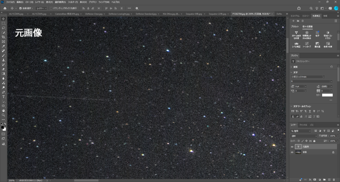Switch to the チャンネル tab
The height and width of the screenshot is (182, 340).
(303, 125)
